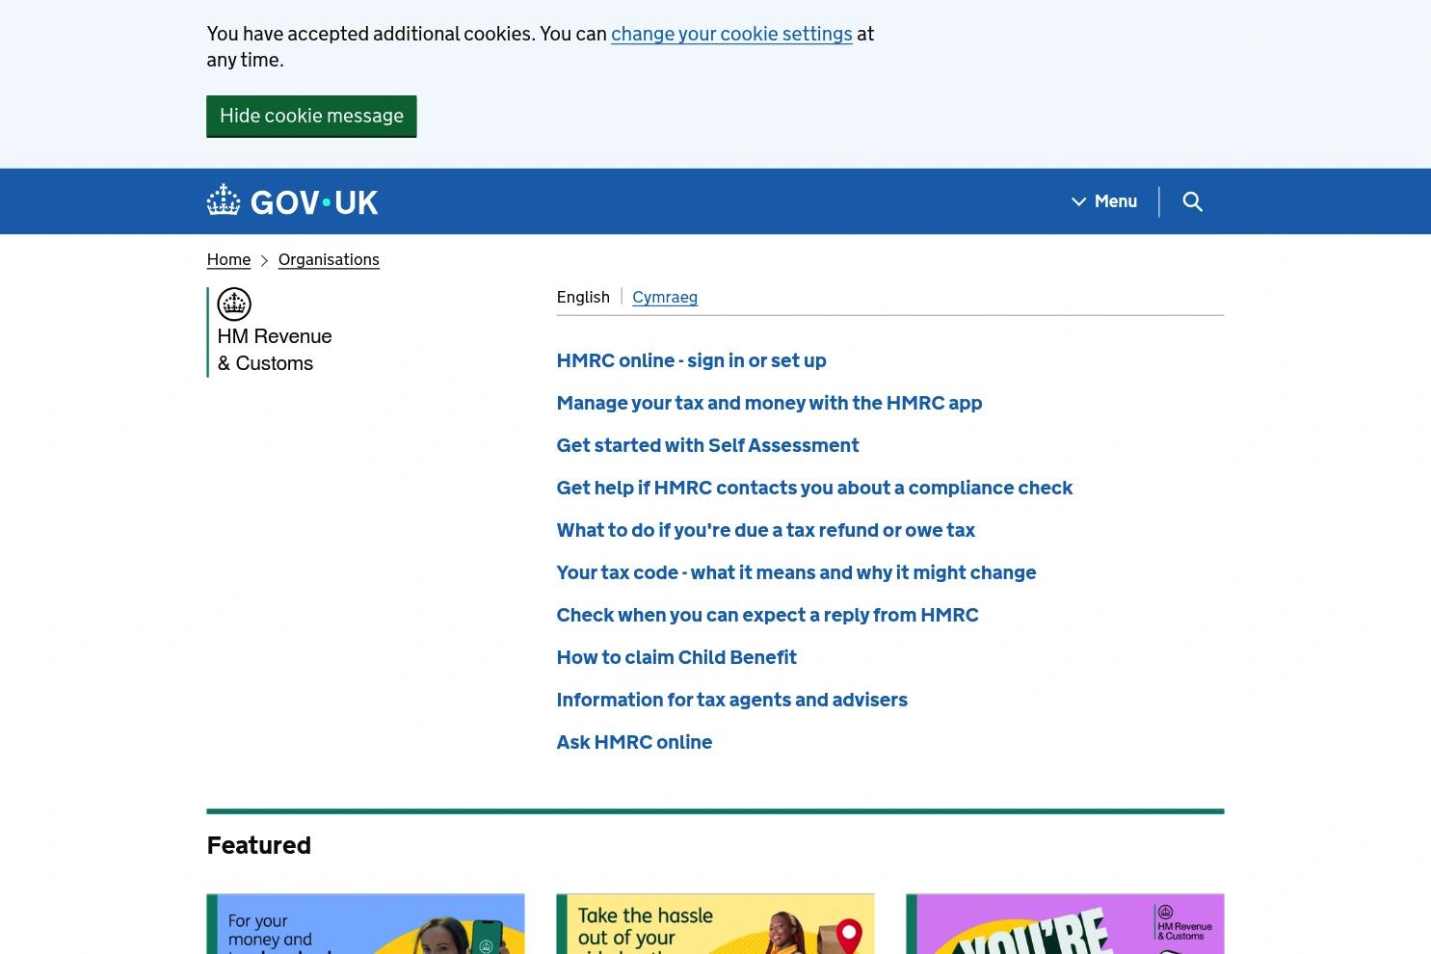Viewport: 1431px width, 954px height.
Task: Switch language to Cymraeg
Action: [x=665, y=297]
